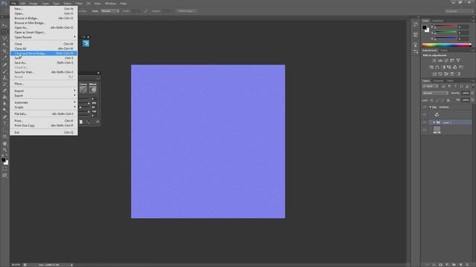The height and width of the screenshot is (267, 476).
Task: Add a Brightness/Contrast adjustment
Action: coord(434,61)
